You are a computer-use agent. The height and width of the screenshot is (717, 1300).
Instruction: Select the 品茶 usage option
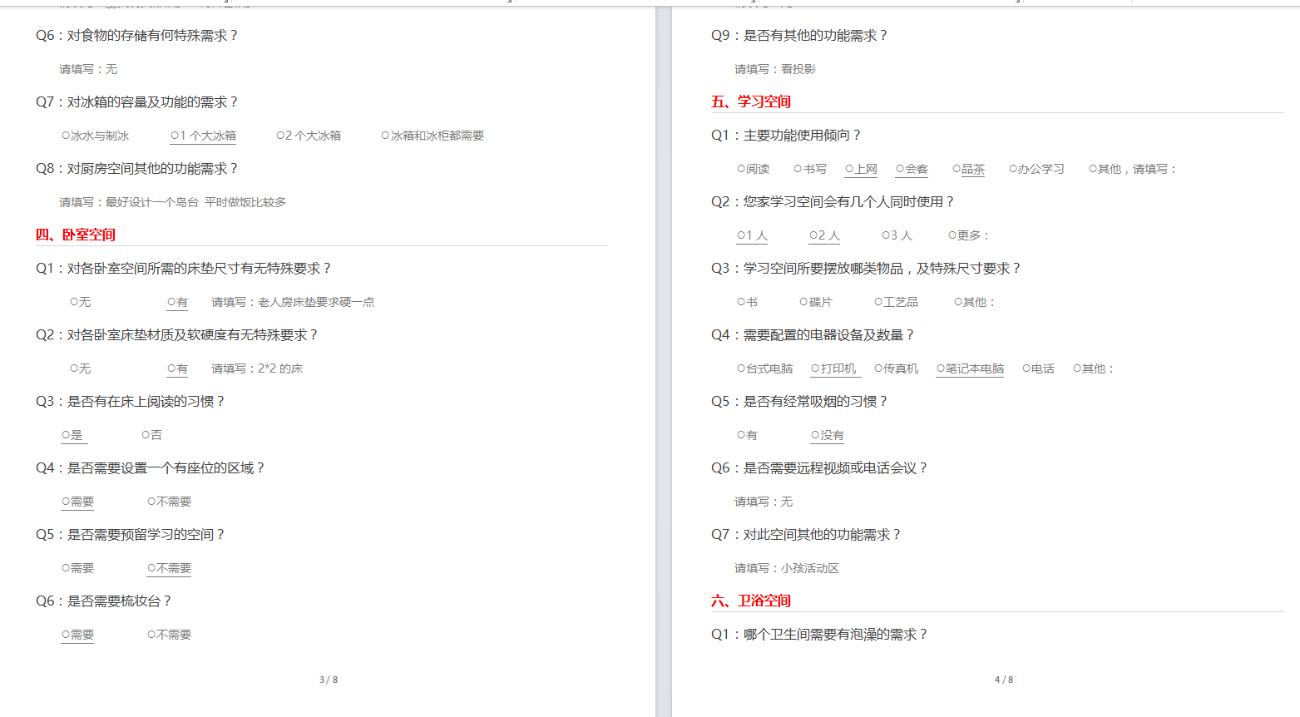click(968, 169)
